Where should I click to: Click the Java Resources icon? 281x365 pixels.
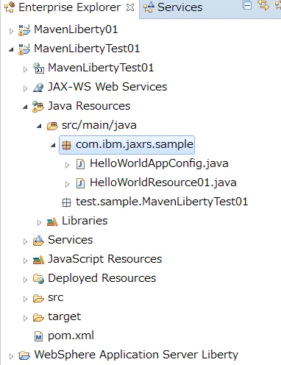(x=38, y=107)
